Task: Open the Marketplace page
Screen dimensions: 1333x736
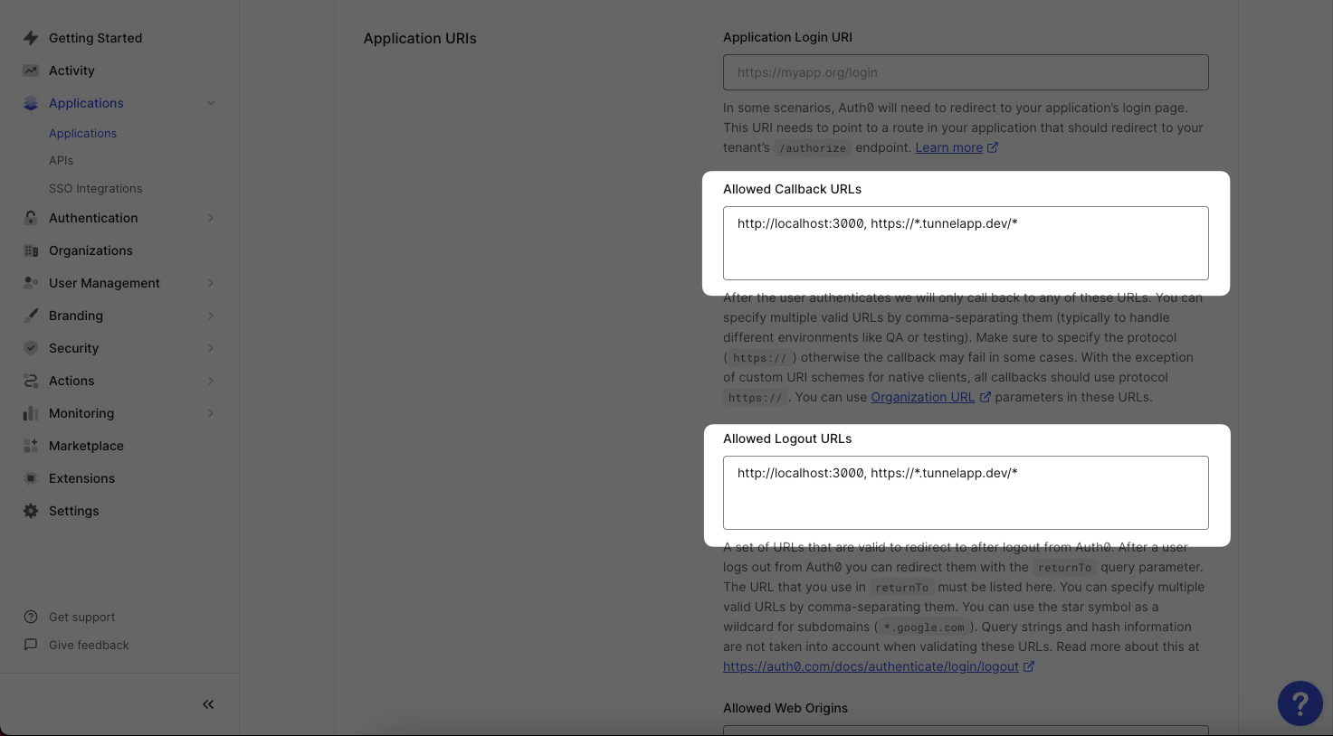Action: (x=86, y=446)
